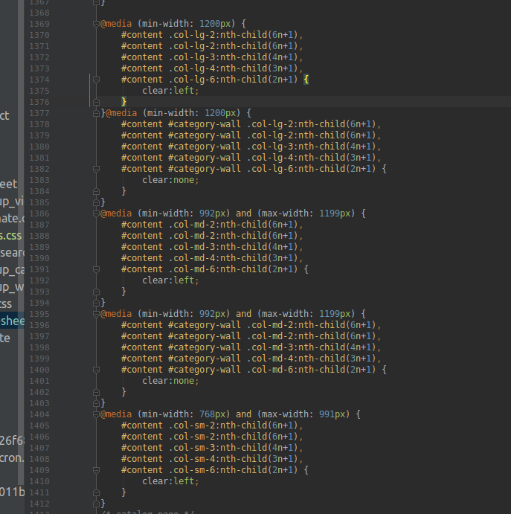Click '.col-md-3:nth-child(4n+1)' on line 1398
Screen dimensions: 511x514
point(312,347)
